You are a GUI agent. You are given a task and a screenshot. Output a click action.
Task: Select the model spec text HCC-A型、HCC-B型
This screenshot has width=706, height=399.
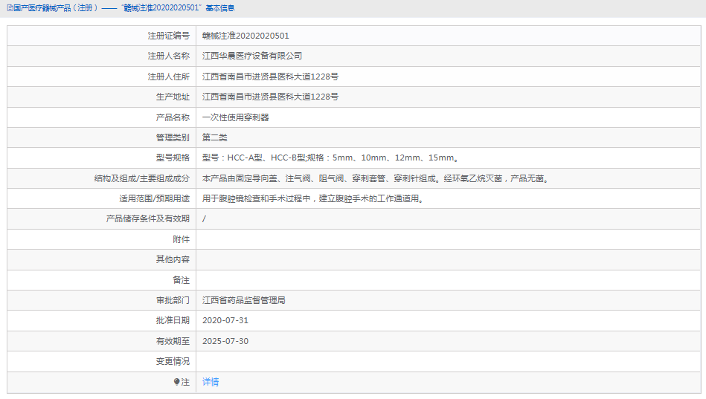click(266, 158)
